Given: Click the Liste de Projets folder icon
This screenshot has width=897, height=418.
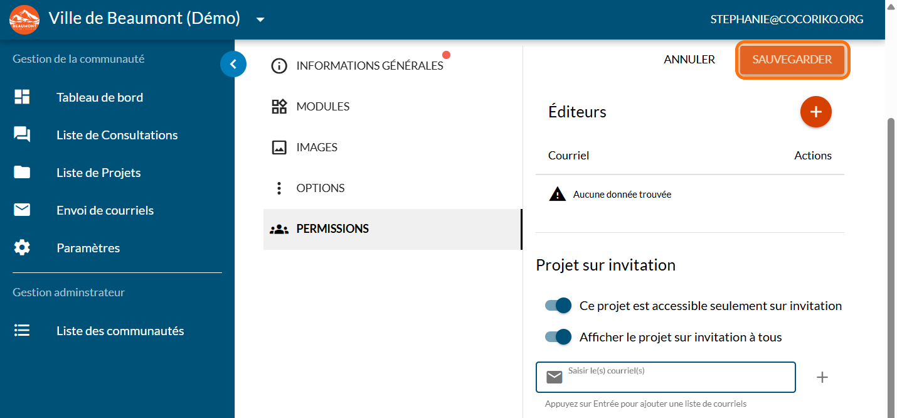Looking at the screenshot, I should click(22, 173).
